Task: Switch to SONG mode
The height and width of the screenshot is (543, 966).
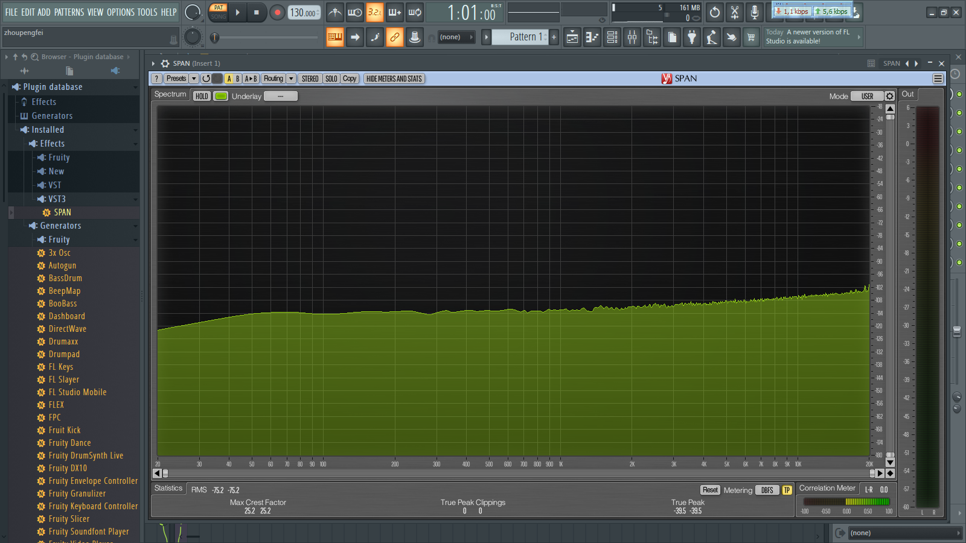Action: [219, 16]
